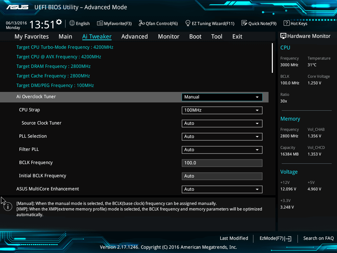Image resolution: width=337 pixels, height=253 pixels.
Task: Open Qfan Control
Action: pyautogui.click(x=158, y=23)
